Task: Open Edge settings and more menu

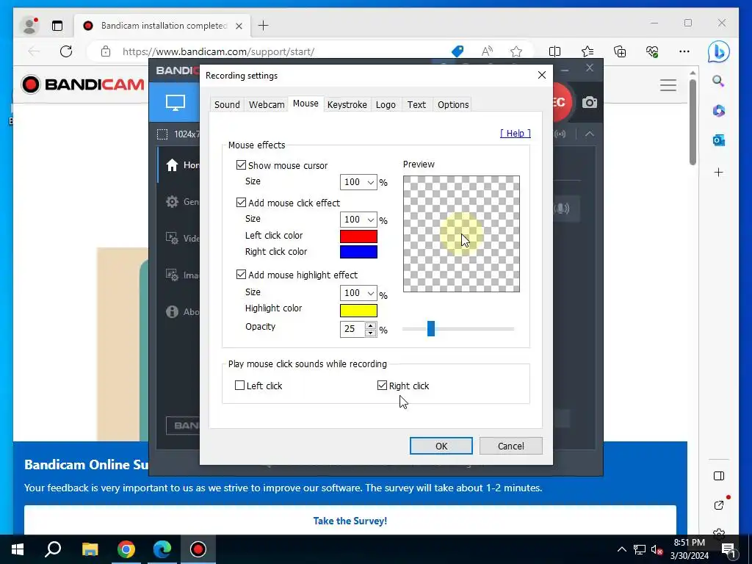Action: [x=684, y=51]
